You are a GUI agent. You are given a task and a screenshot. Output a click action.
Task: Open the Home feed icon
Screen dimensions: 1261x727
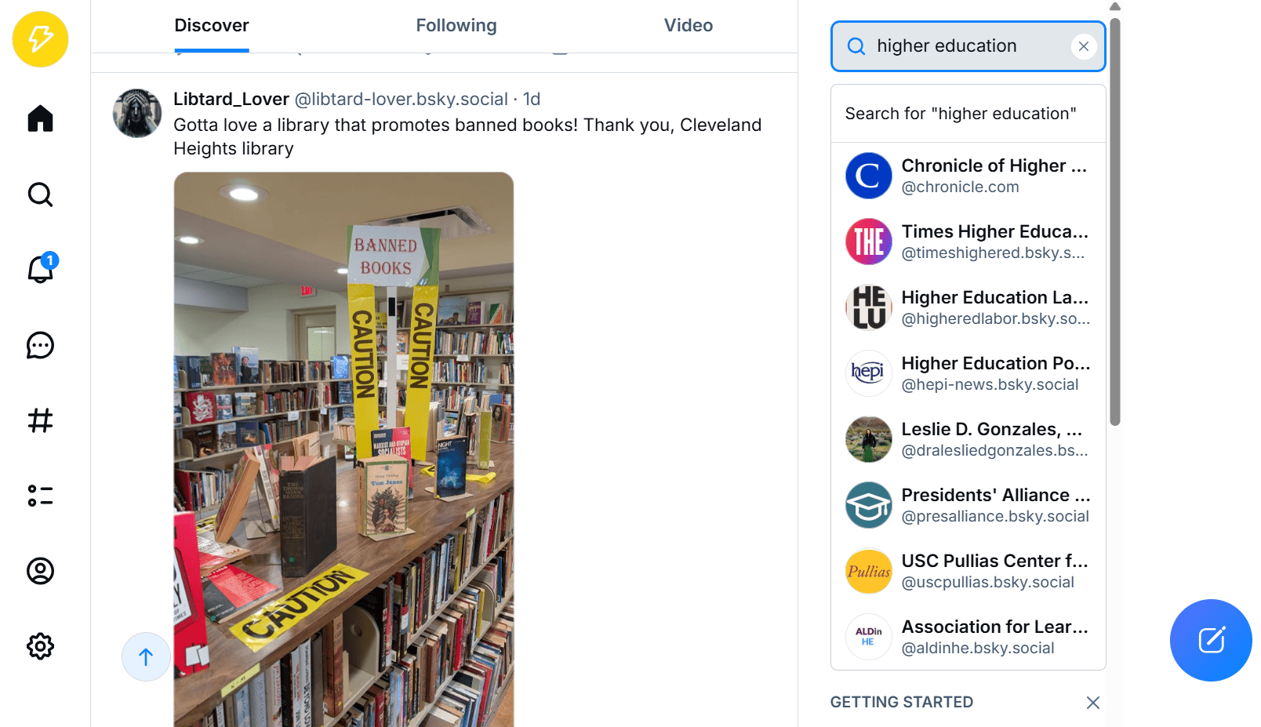pos(40,118)
